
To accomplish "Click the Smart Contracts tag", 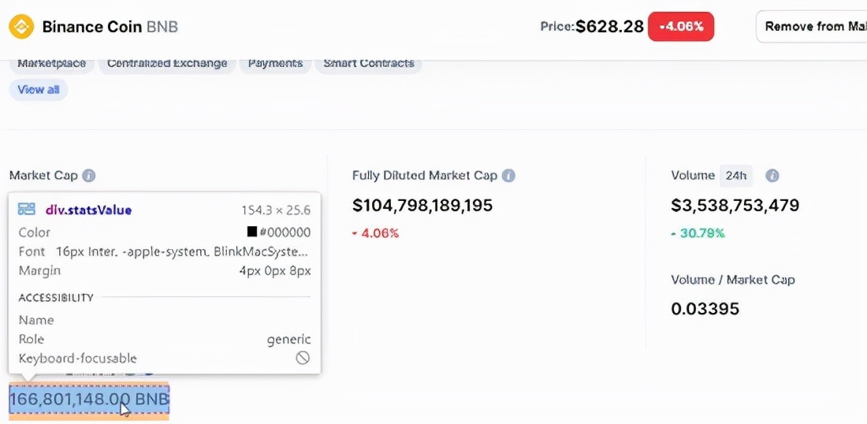I will pos(369,64).
